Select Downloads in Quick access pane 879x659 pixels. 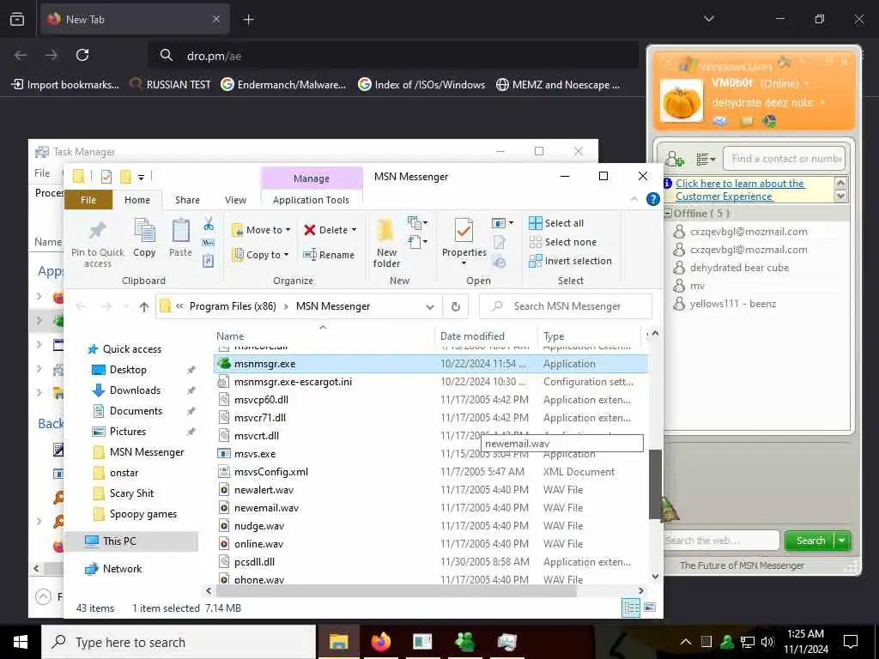135,390
